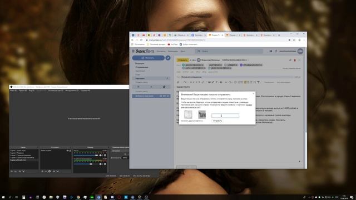356x200 pixels.
Task: Insert a link from the formatting bar
Action: coord(203,82)
